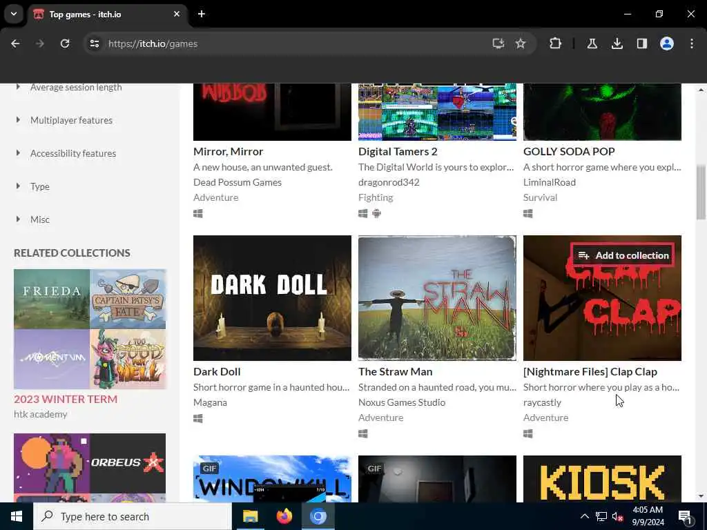The width and height of the screenshot is (707, 530).
Task: Windows platform icon under Mirror, Mirror
Action: (x=198, y=214)
